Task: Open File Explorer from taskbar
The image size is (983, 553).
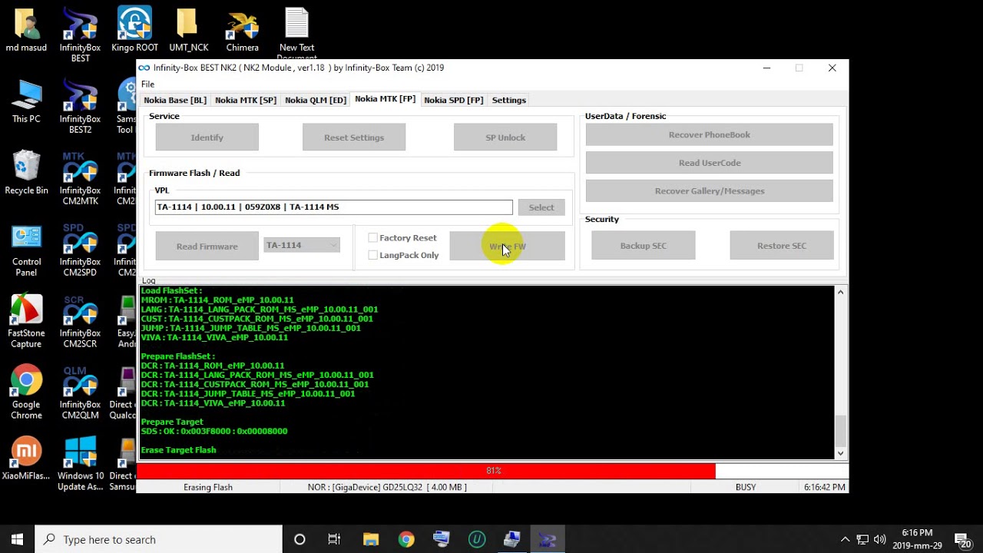Action: pos(371,539)
